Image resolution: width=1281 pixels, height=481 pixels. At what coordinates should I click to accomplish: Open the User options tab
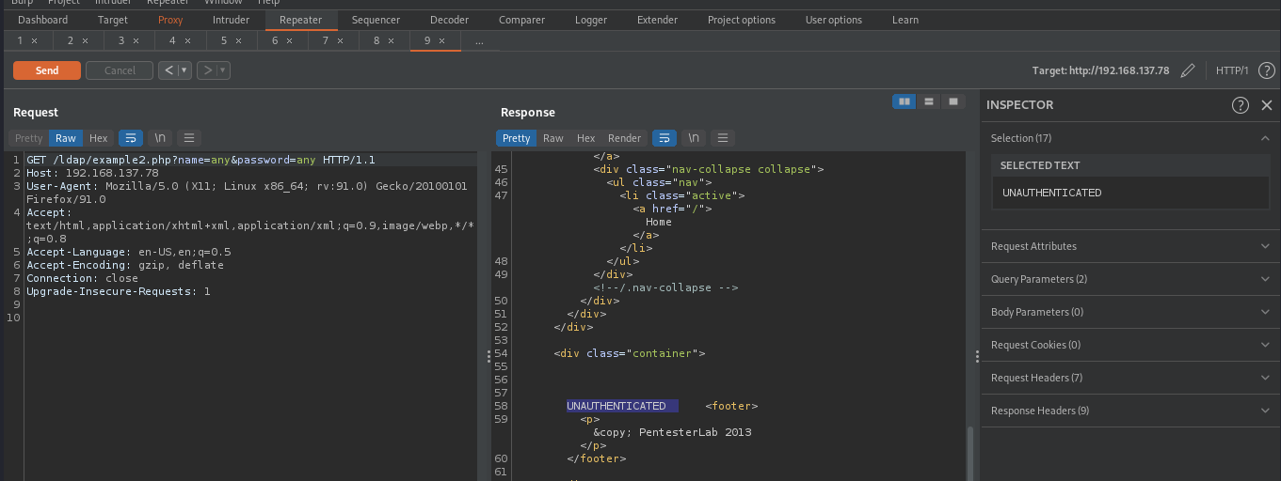(x=834, y=20)
